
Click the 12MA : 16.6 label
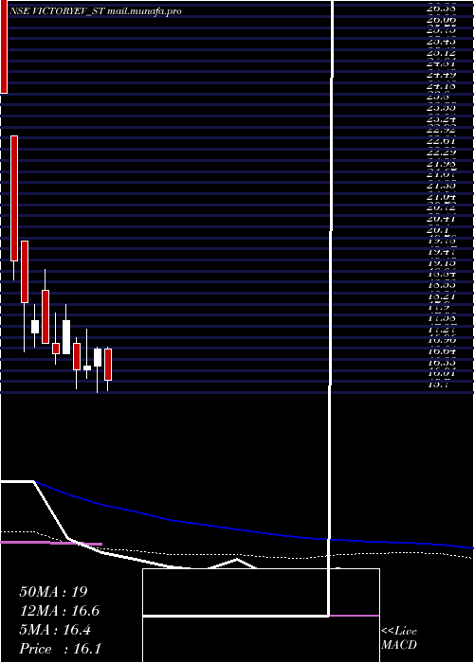pyautogui.click(x=59, y=611)
